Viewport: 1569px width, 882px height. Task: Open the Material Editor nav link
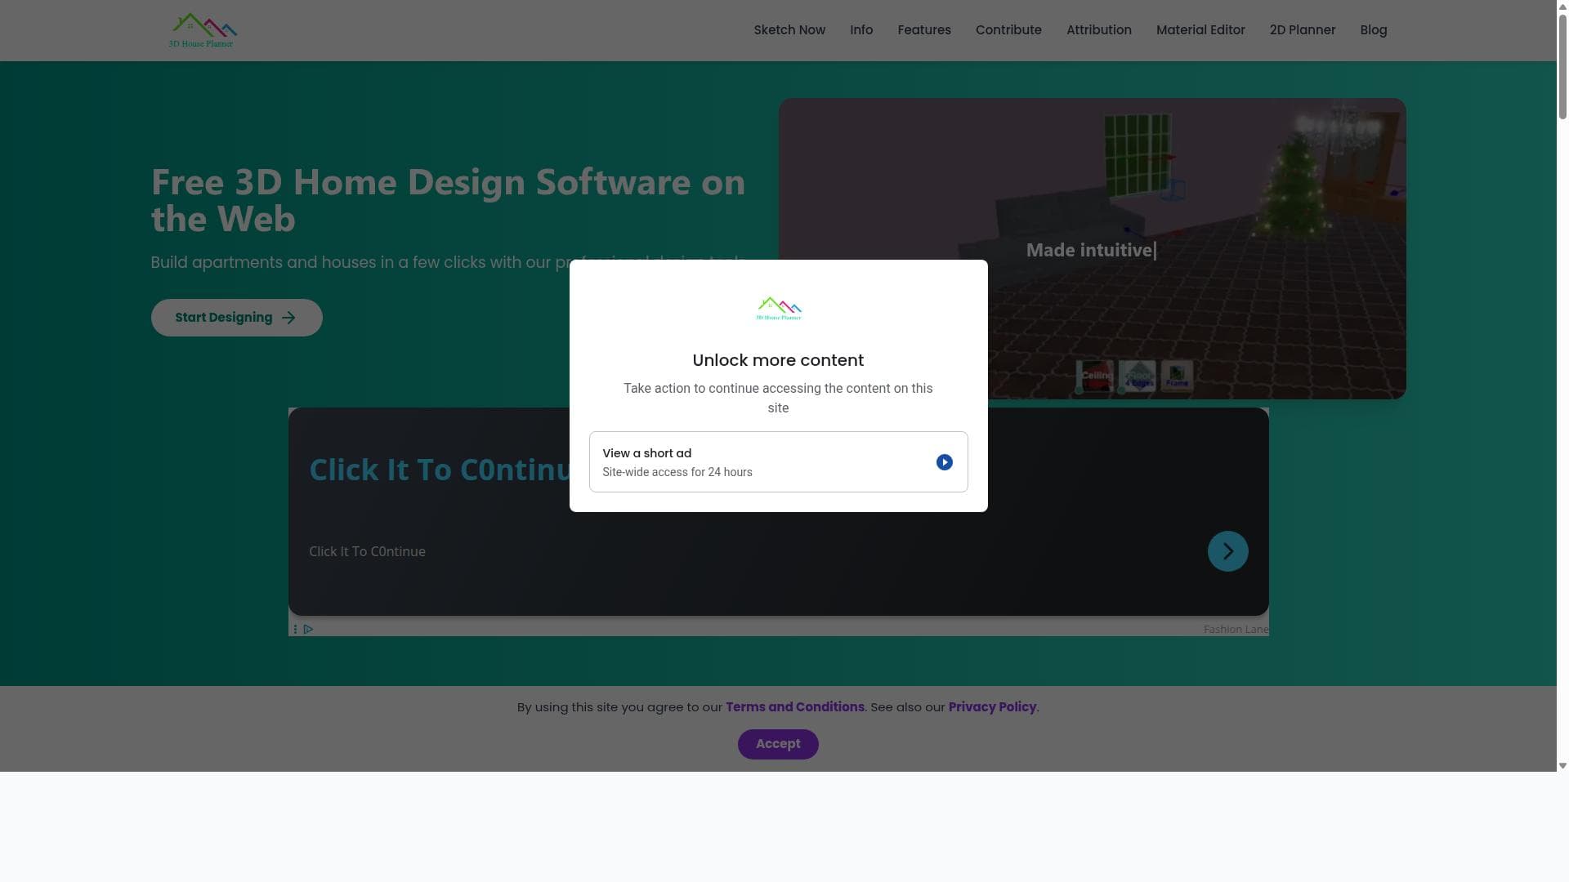1200,30
